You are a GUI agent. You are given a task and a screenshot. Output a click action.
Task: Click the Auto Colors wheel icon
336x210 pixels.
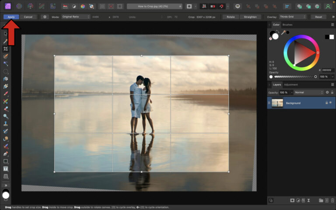point(83,7)
